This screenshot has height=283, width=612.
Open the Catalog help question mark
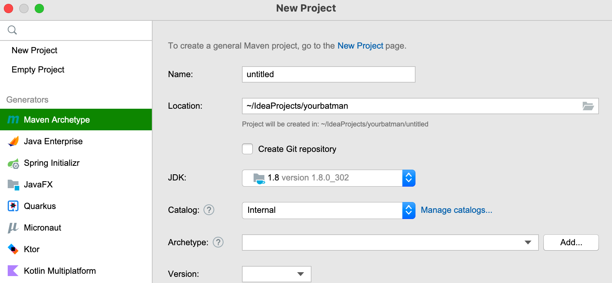(209, 210)
